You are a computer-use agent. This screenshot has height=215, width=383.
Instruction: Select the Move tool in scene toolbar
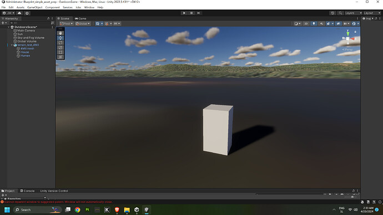tap(61, 38)
